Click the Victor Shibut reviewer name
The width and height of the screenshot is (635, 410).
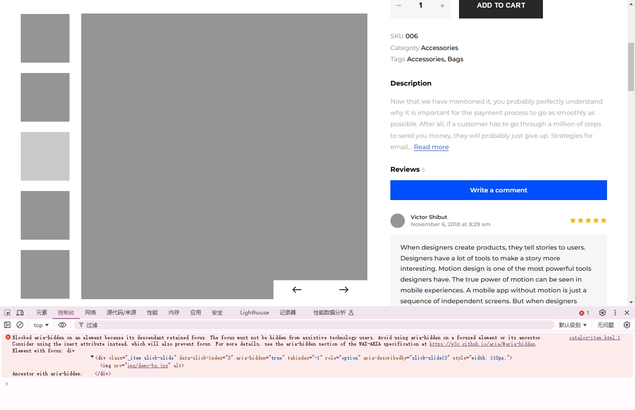coord(429,217)
